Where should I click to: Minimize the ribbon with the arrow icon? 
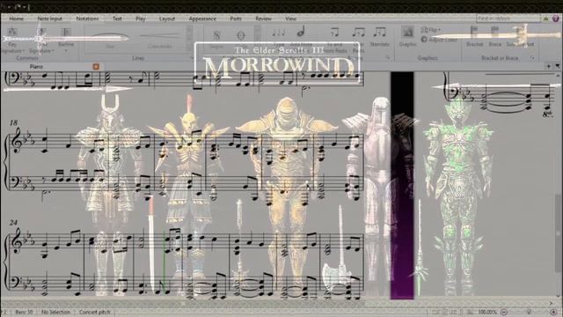point(546,18)
